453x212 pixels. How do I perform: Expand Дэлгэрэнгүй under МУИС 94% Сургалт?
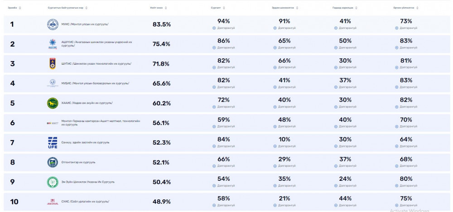(x=224, y=28)
